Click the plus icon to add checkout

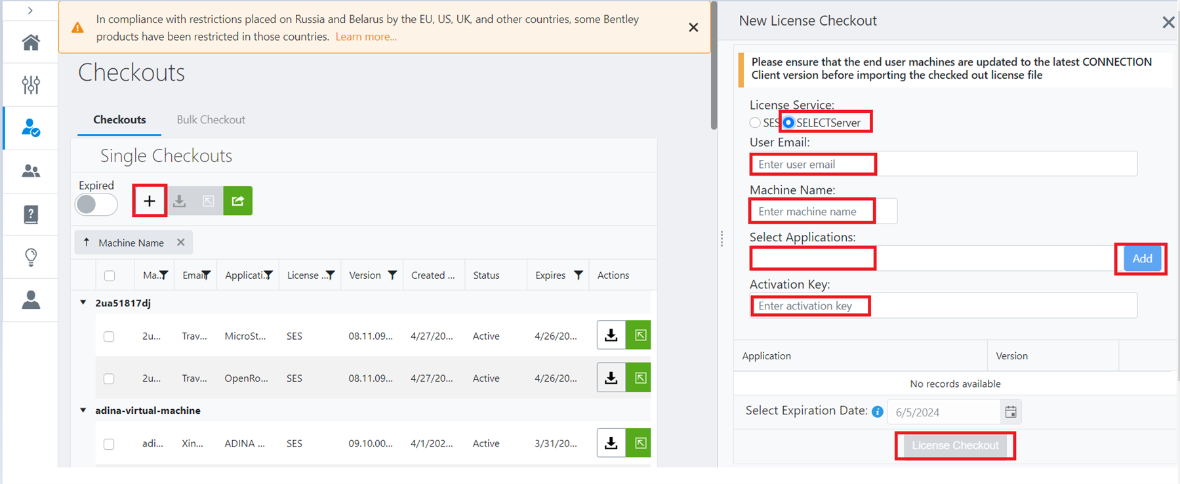point(150,201)
